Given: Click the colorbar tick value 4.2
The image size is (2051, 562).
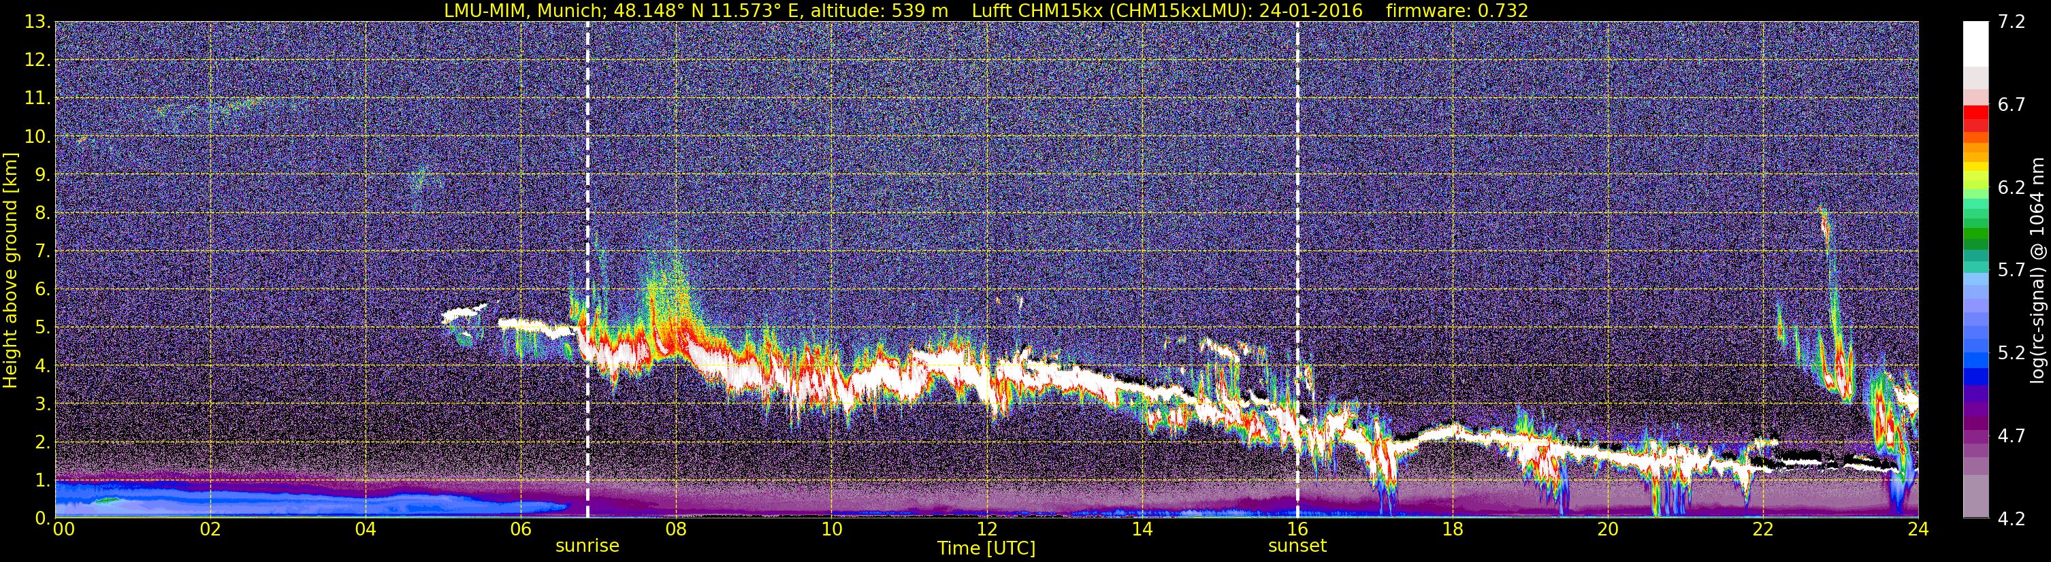Looking at the screenshot, I should click(2012, 519).
